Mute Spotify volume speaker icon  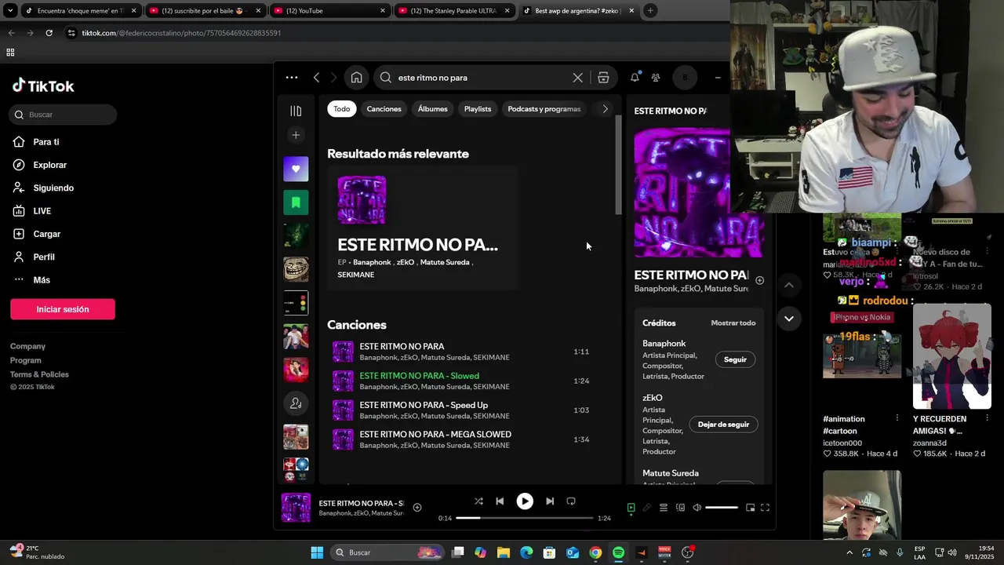coord(697,508)
